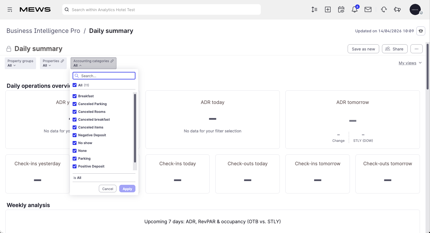Screen dimensions: 430x233
Task: Uncheck the Canceled items checkbox
Action: click(x=75, y=127)
